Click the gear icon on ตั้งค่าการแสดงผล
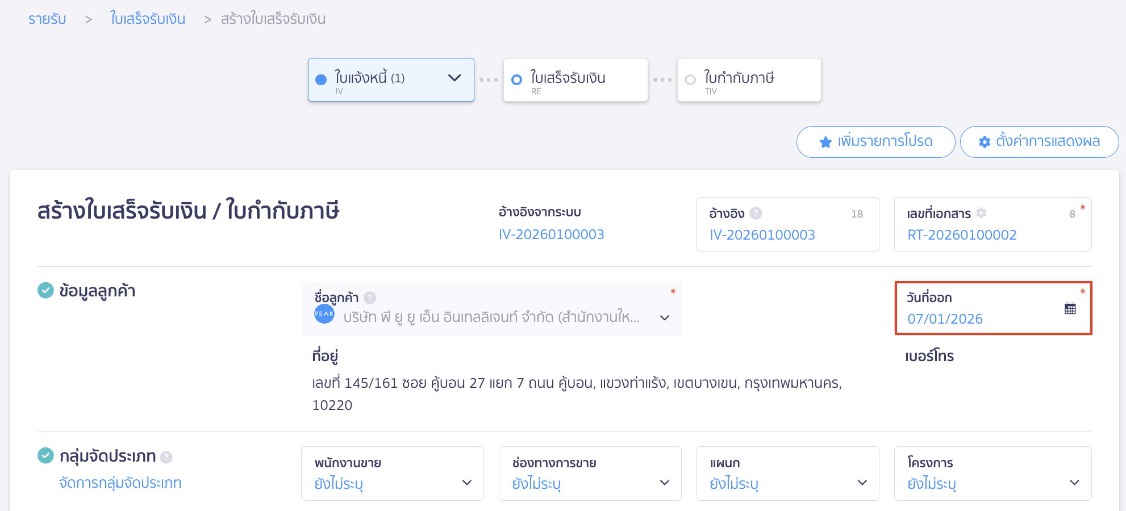Viewport: 1126px width, 511px height. point(985,141)
